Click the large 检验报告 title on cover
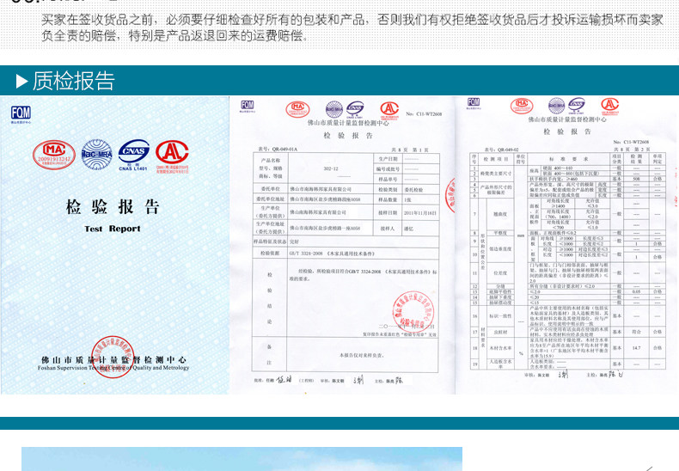 pos(113,207)
